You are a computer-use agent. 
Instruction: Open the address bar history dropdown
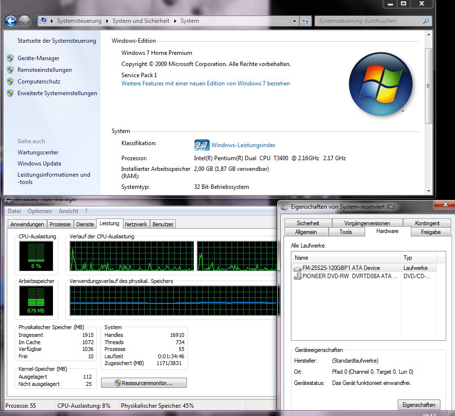point(294,21)
